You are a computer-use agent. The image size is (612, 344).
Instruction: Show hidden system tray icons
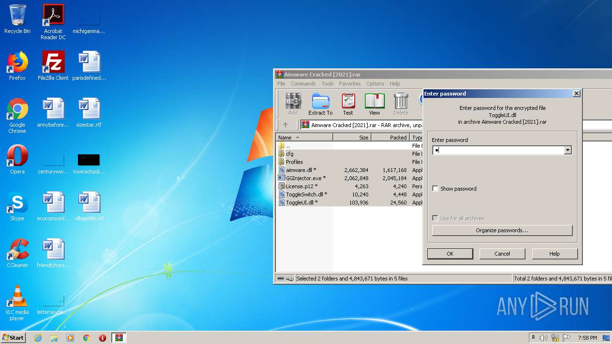pyautogui.click(x=533, y=338)
